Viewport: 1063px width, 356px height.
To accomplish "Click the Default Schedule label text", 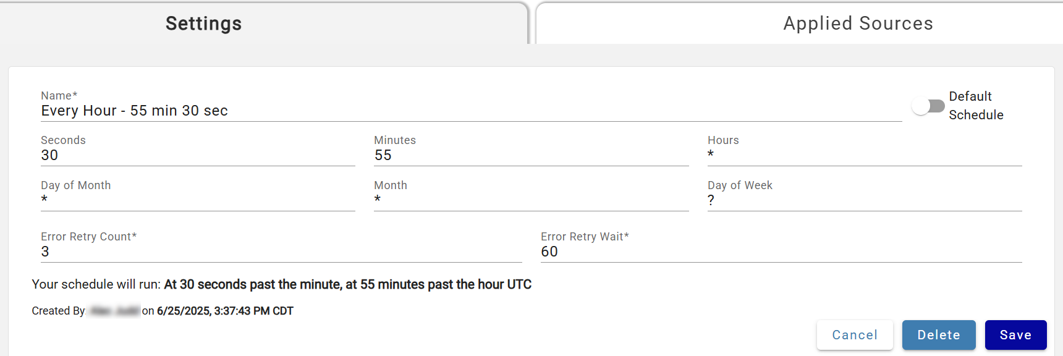I will 976,105.
